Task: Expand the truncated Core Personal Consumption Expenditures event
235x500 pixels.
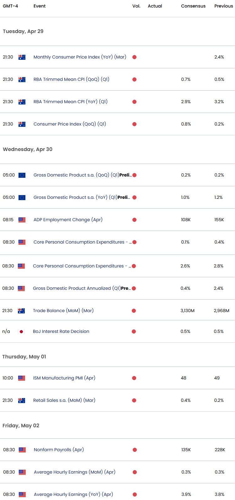Action: [82, 242]
